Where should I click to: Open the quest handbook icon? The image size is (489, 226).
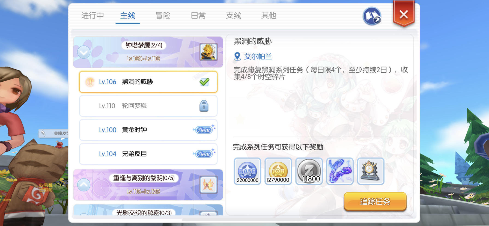tap(372, 16)
